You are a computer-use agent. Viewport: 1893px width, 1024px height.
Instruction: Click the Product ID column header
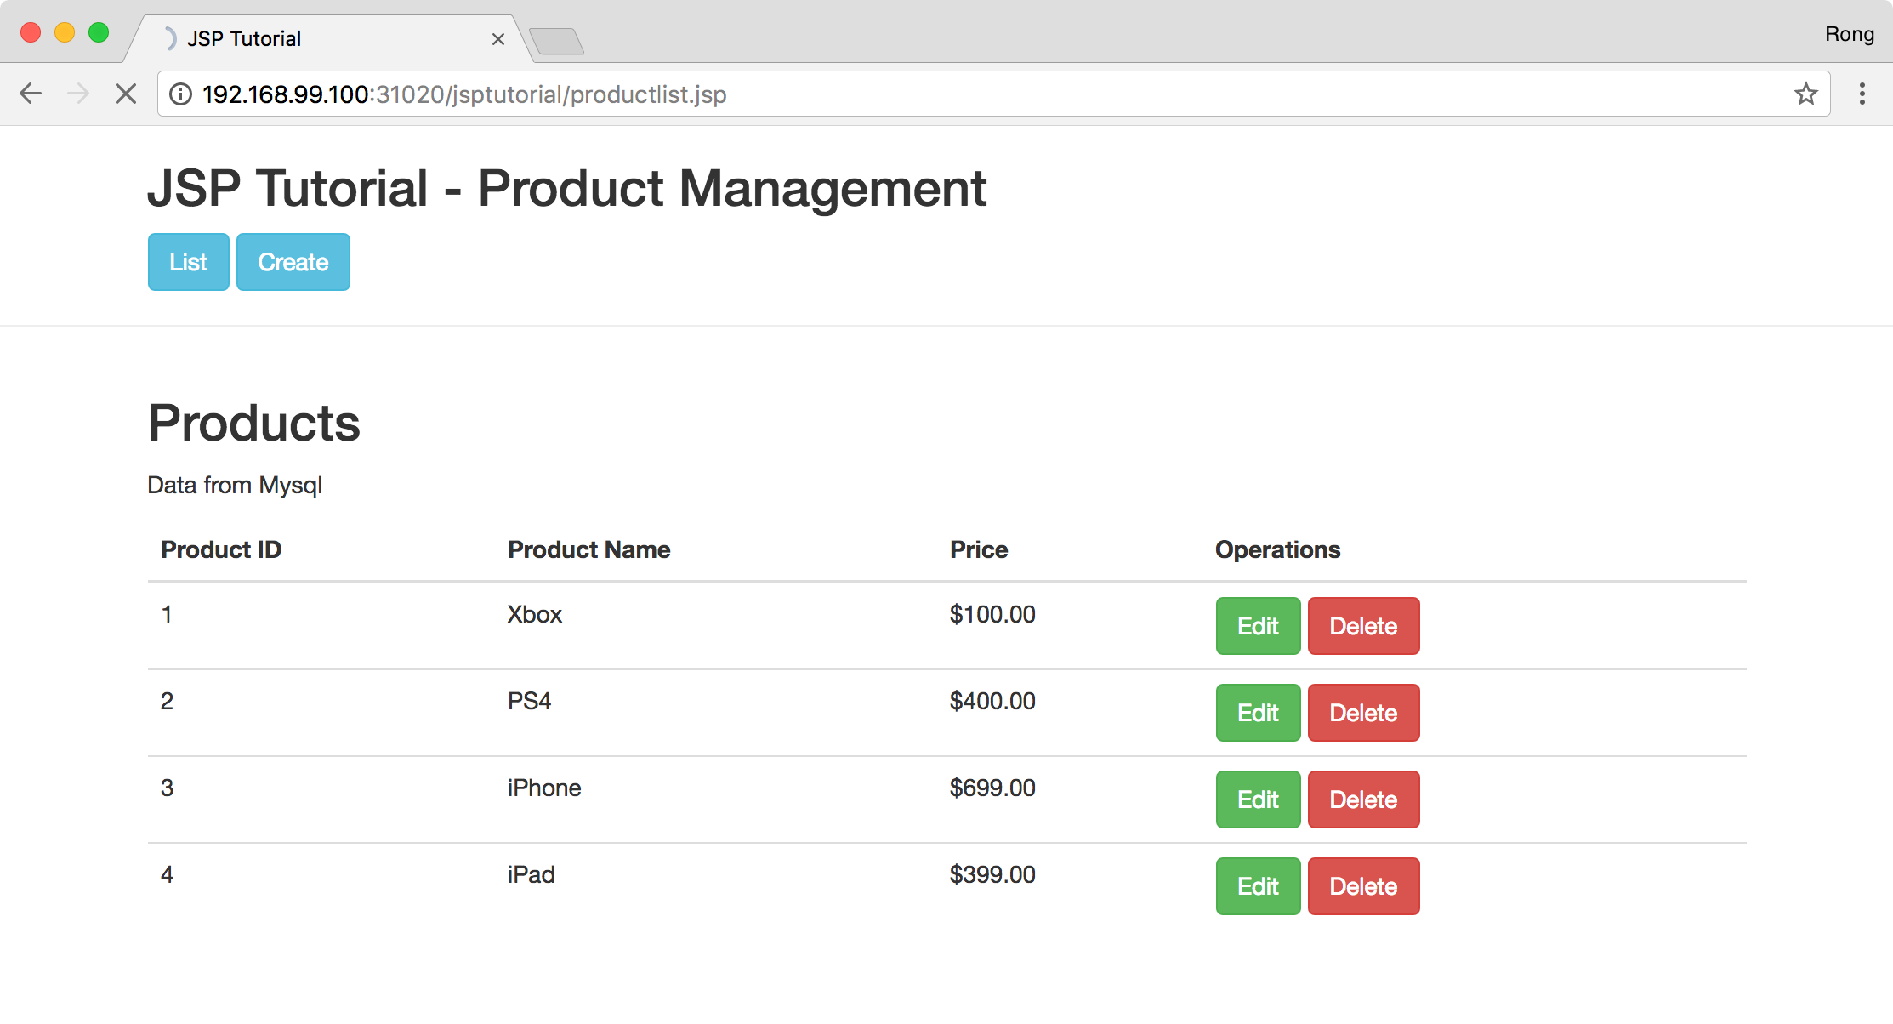tap(221, 549)
